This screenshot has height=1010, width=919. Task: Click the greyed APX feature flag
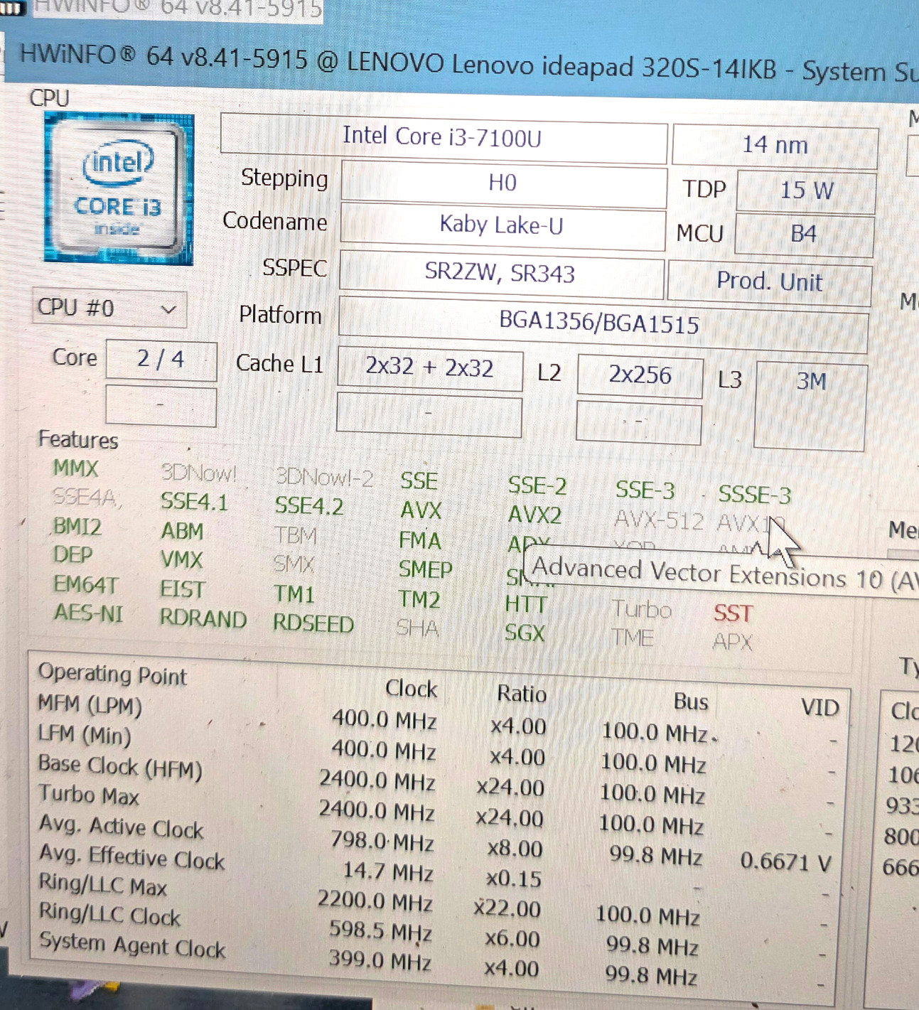733,643
